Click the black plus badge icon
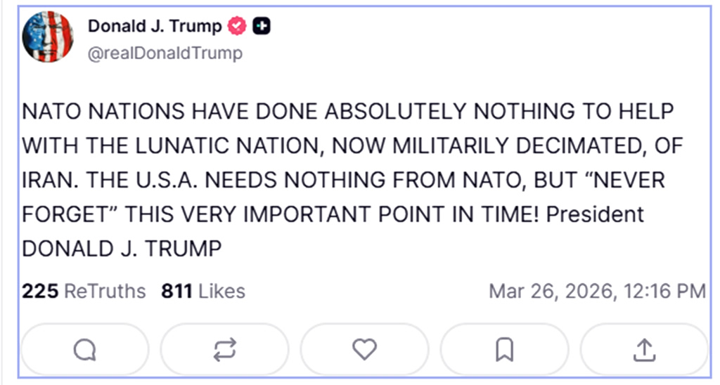Viewport: 720px width, 385px height. point(262,27)
